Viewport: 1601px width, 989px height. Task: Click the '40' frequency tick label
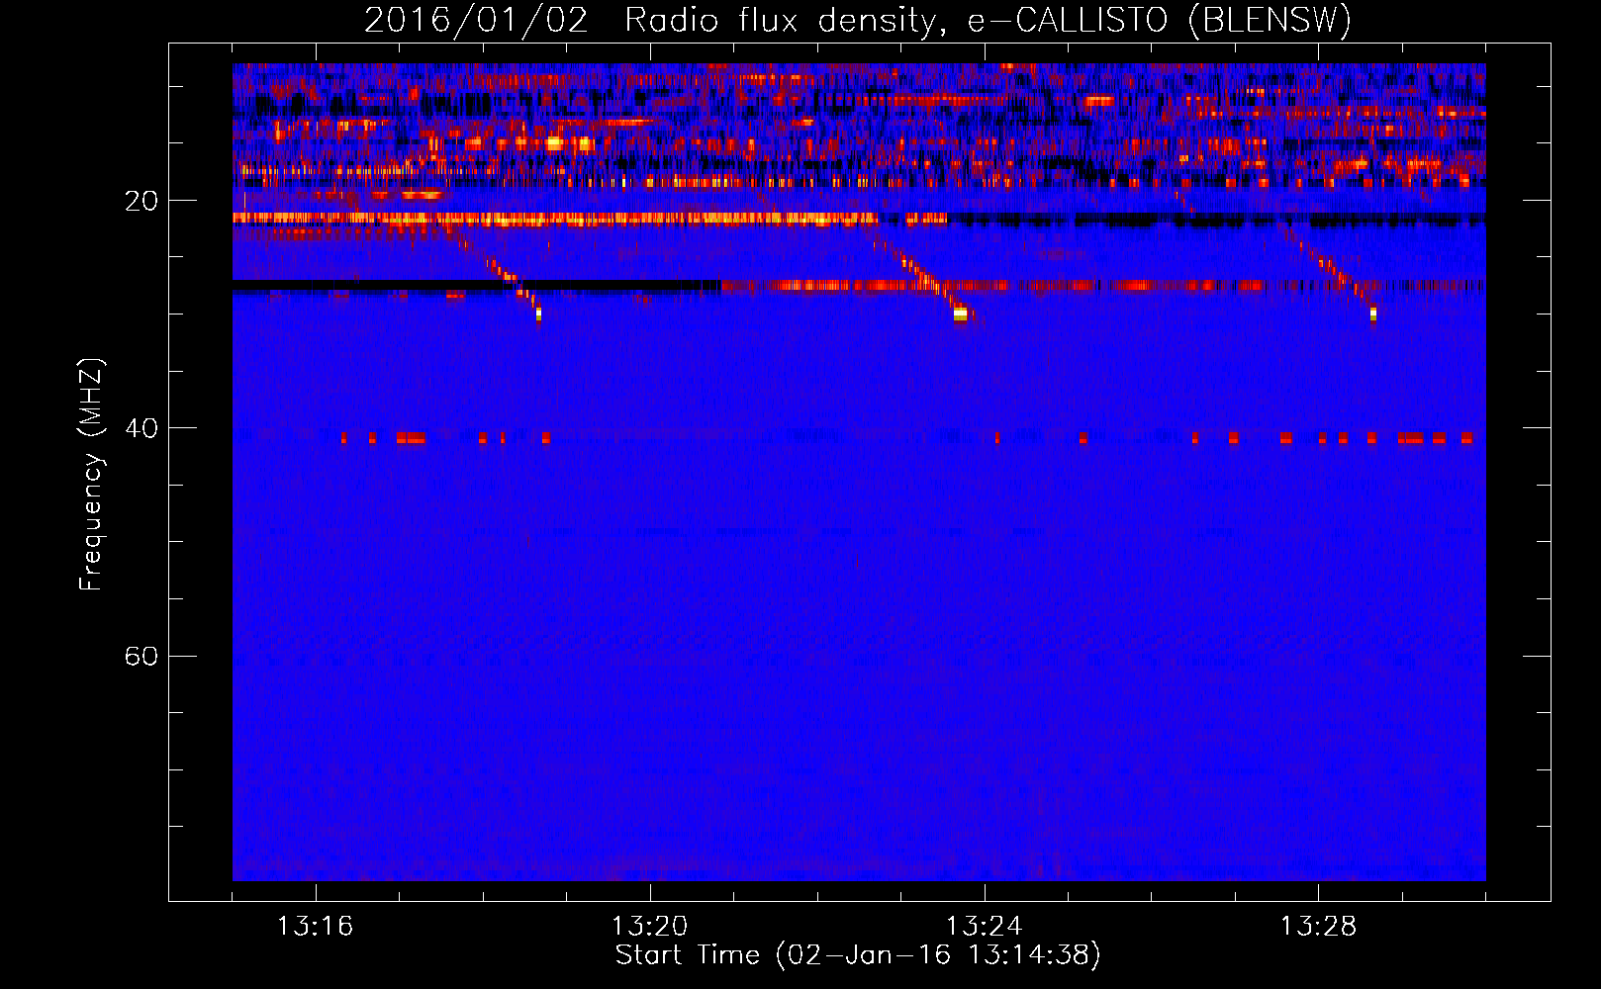pos(141,429)
